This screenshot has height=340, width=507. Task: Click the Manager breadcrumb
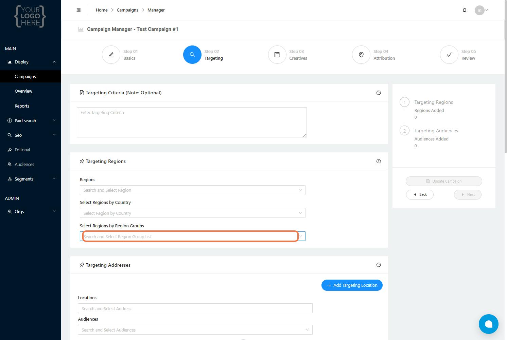point(156,10)
